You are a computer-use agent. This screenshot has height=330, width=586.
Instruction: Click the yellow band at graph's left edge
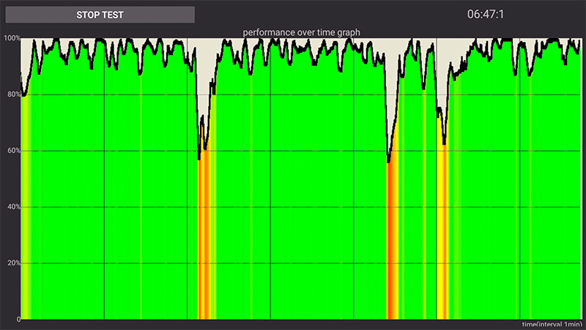tap(25, 220)
